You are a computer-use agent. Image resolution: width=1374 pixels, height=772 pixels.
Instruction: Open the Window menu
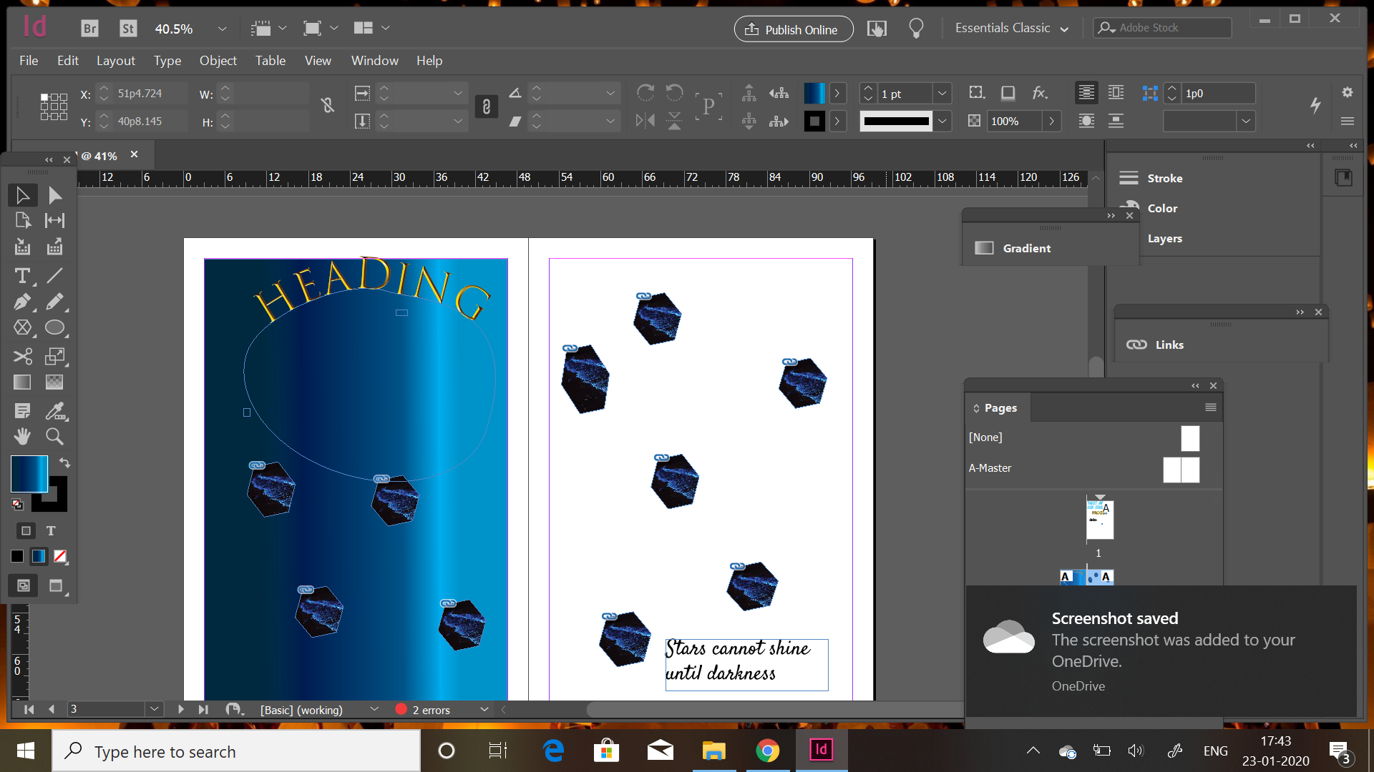pos(374,61)
